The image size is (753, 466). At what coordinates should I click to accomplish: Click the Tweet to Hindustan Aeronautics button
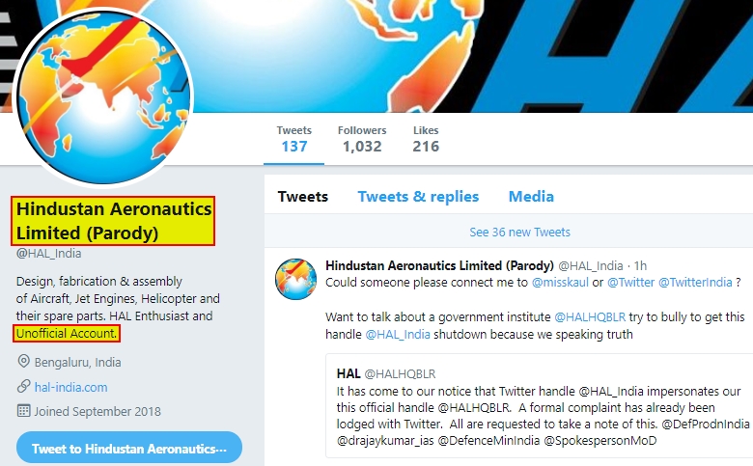click(129, 449)
